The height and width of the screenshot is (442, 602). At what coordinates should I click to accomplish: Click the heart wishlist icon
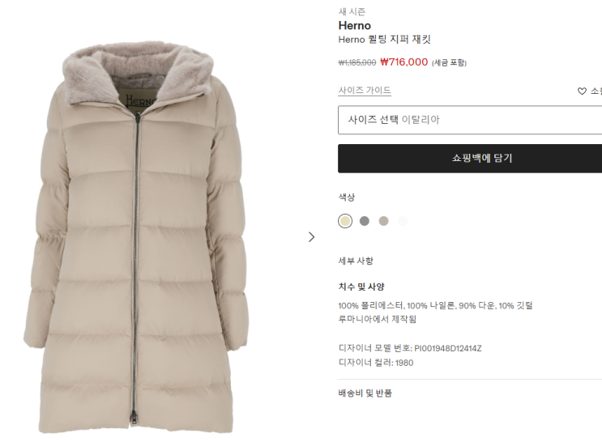coord(582,91)
